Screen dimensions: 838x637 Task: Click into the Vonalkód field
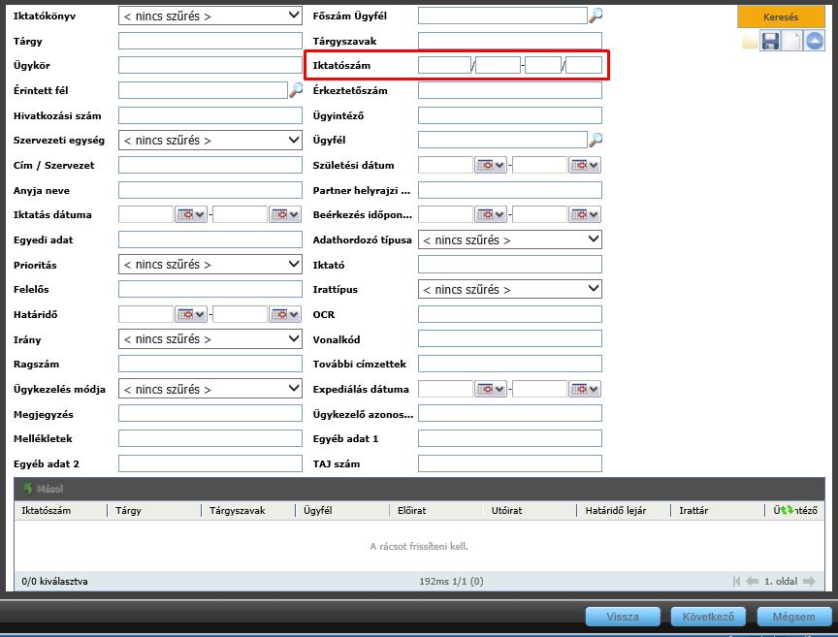click(x=510, y=338)
